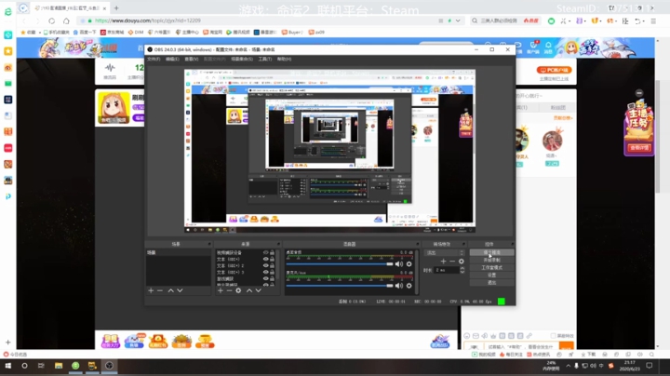670x376 pixels.
Task: Open OBS 工具(T) menu
Action: tap(265, 59)
